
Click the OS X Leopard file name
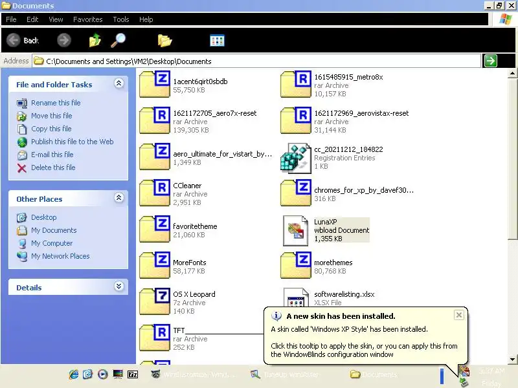point(194,294)
